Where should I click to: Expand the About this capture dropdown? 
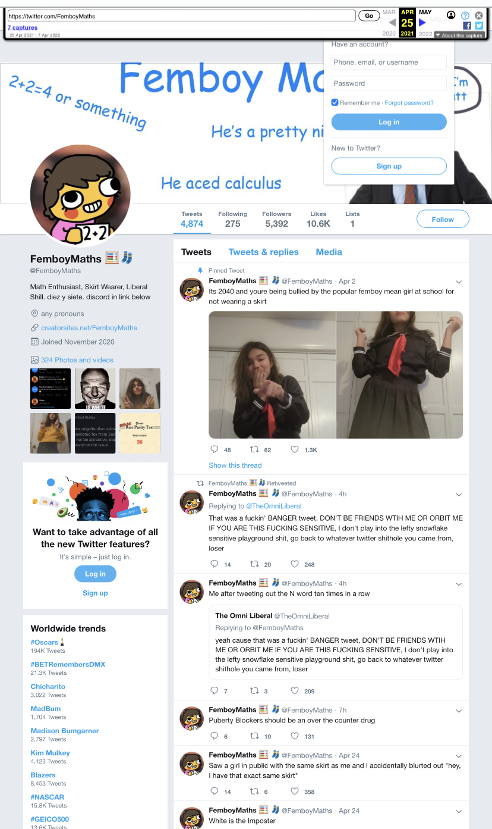[459, 35]
